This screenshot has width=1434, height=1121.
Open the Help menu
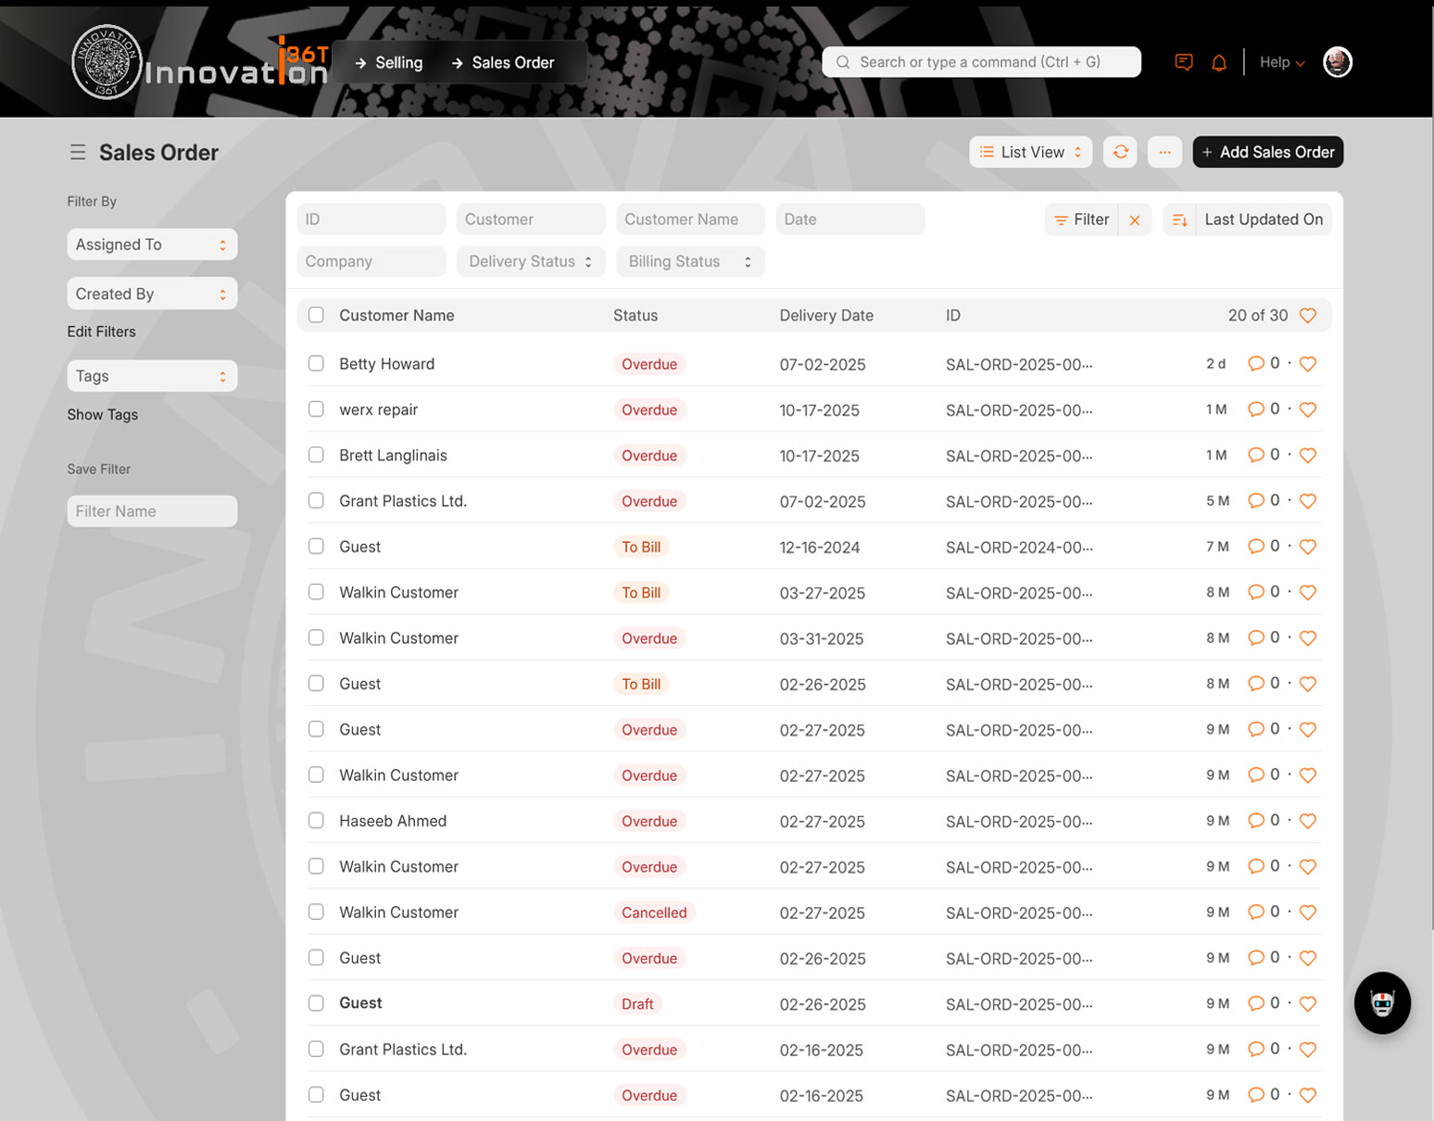1282,62
